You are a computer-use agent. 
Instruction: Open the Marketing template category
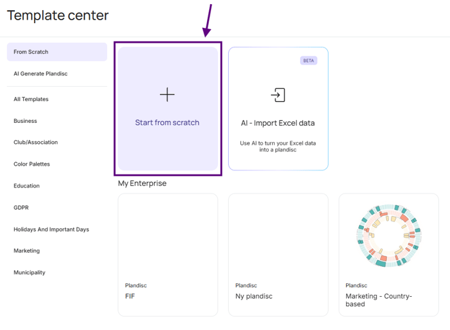point(26,251)
